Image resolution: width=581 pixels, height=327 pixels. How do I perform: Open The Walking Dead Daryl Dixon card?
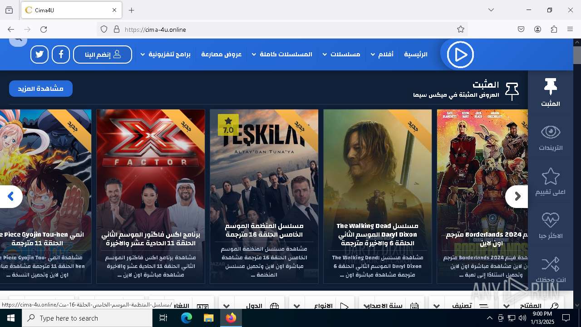(x=378, y=196)
